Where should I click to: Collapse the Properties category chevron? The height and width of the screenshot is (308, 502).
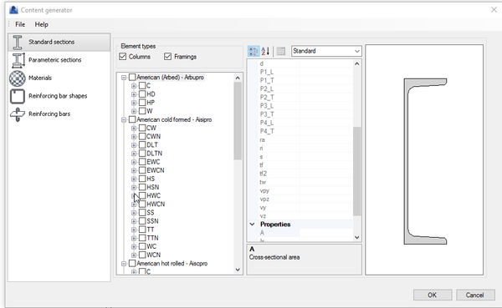coord(253,225)
